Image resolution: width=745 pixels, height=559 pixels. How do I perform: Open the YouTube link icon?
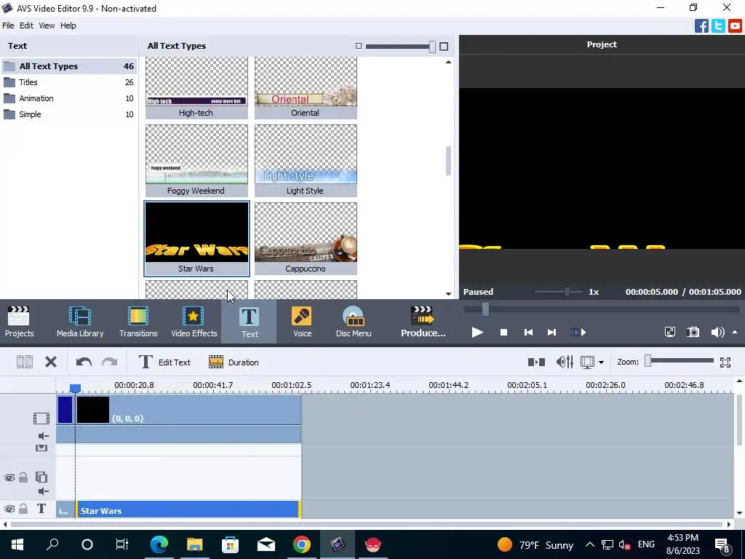tap(735, 25)
